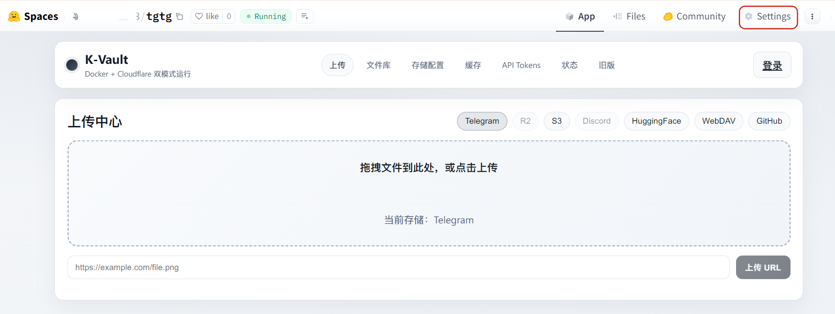Open the Community tab
The height and width of the screenshot is (314, 835).
coord(694,16)
